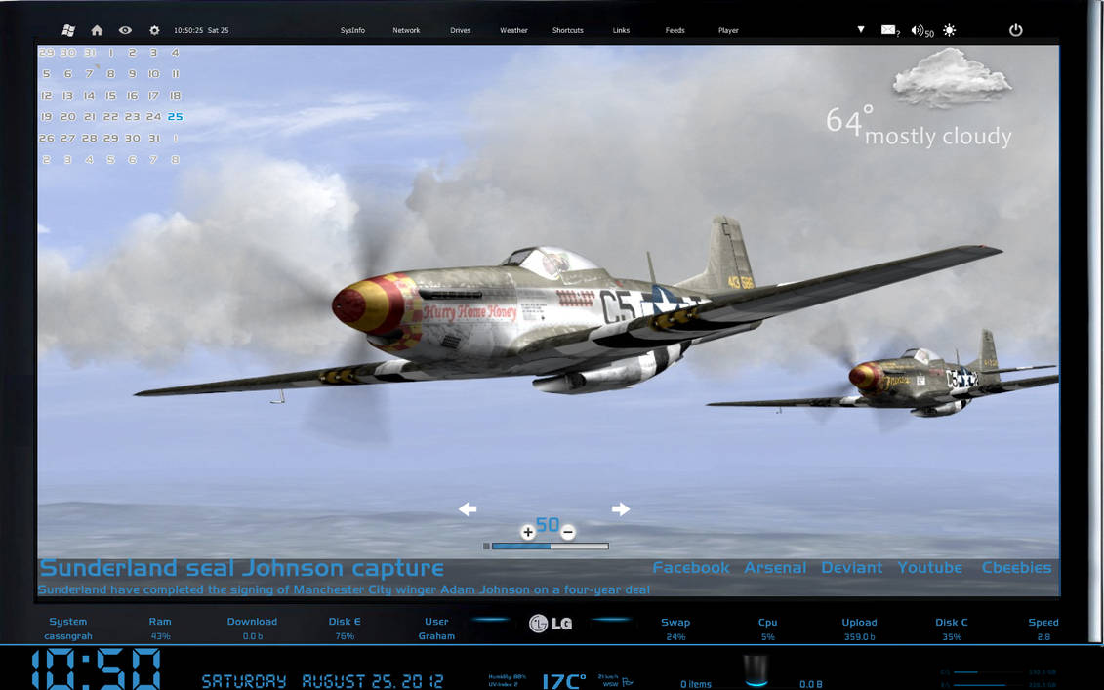Open the Shortcuts menu
This screenshot has height=690, width=1104.
click(x=567, y=30)
